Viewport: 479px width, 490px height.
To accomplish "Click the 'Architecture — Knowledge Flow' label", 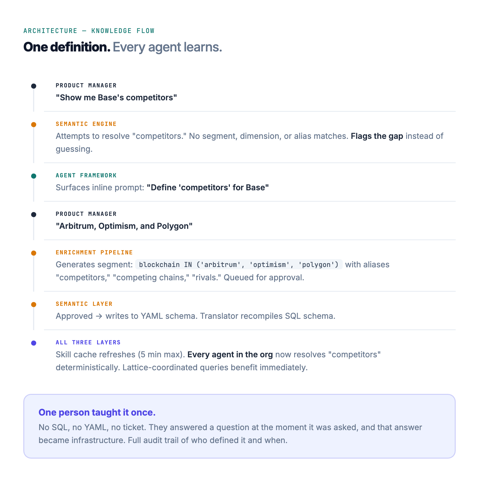I will point(89,31).
